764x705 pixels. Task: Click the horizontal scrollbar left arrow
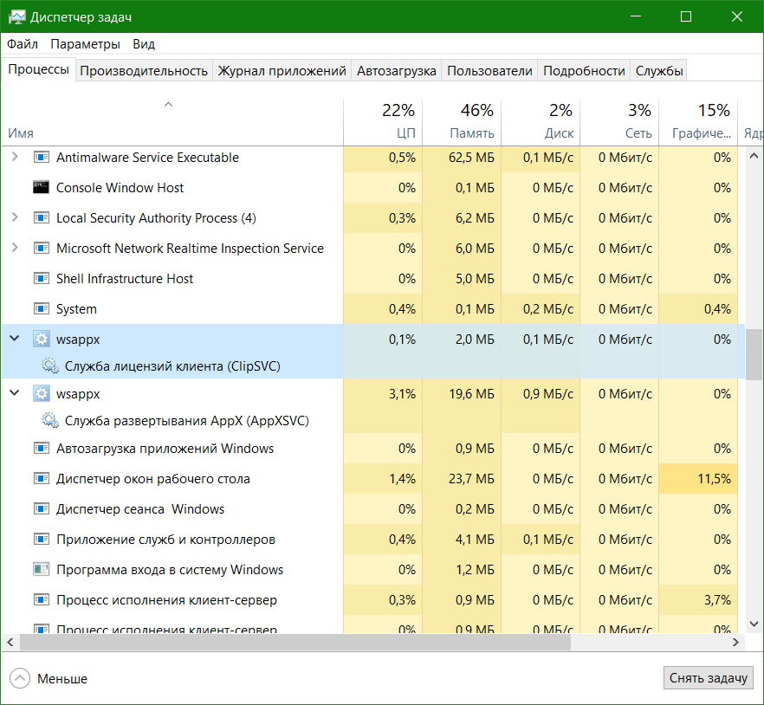click(x=10, y=643)
